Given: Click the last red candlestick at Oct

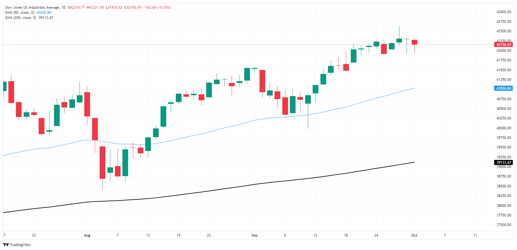Looking at the screenshot, I should pos(414,42).
